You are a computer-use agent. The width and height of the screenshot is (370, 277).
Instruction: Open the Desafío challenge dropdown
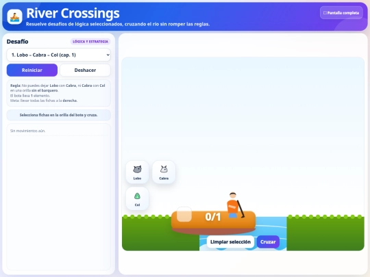(x=58, y=55)
